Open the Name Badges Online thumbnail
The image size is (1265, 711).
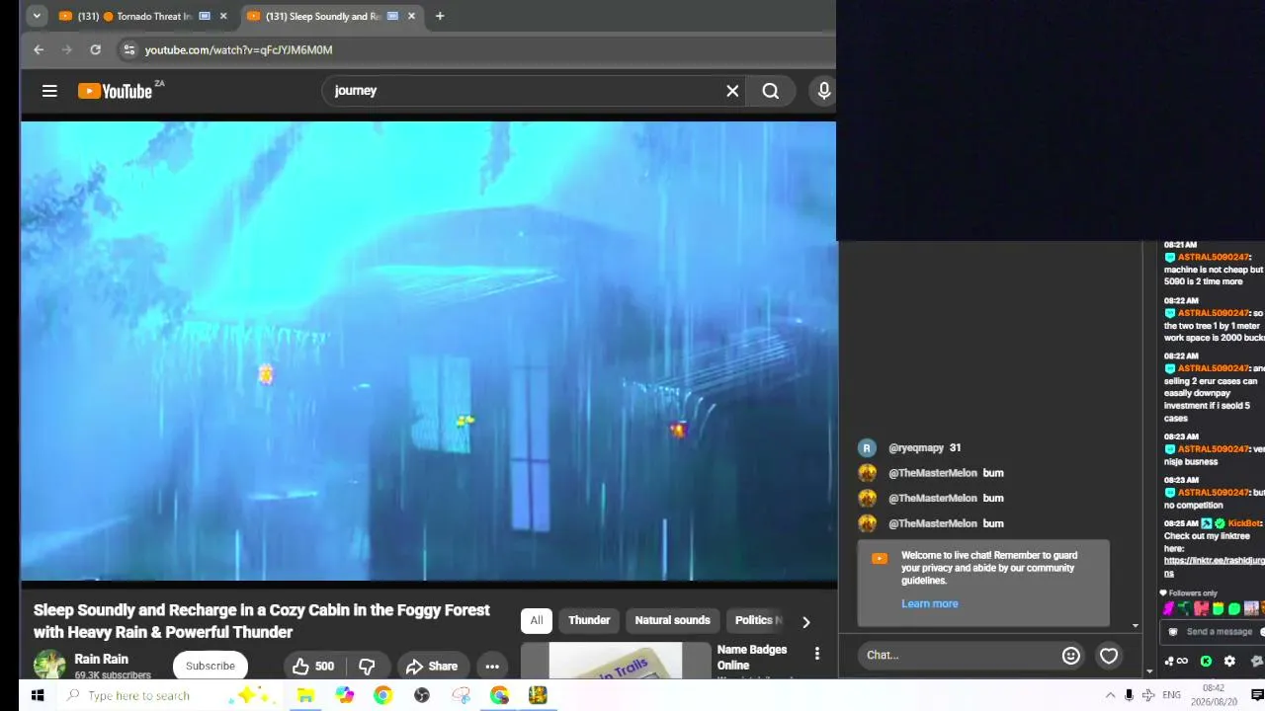click(615, 661)
